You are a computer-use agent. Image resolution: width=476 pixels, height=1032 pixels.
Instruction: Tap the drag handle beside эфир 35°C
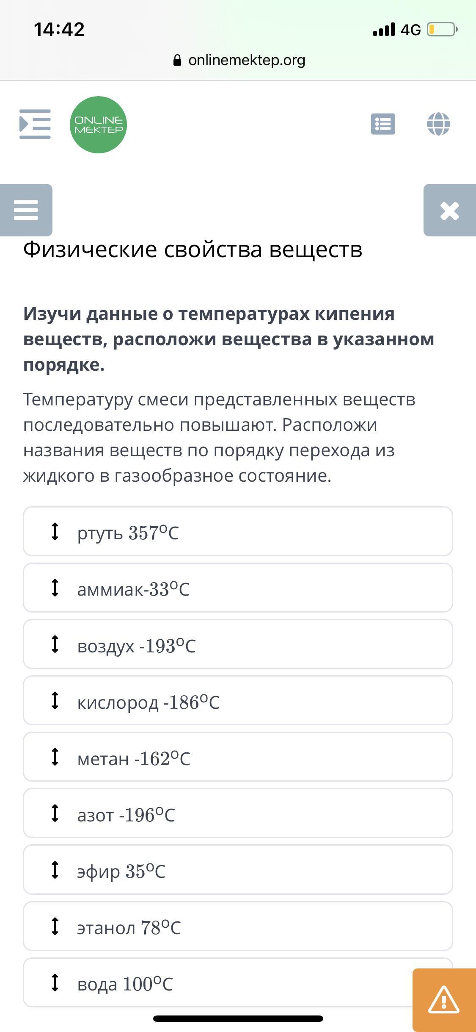tap(55, 870)
